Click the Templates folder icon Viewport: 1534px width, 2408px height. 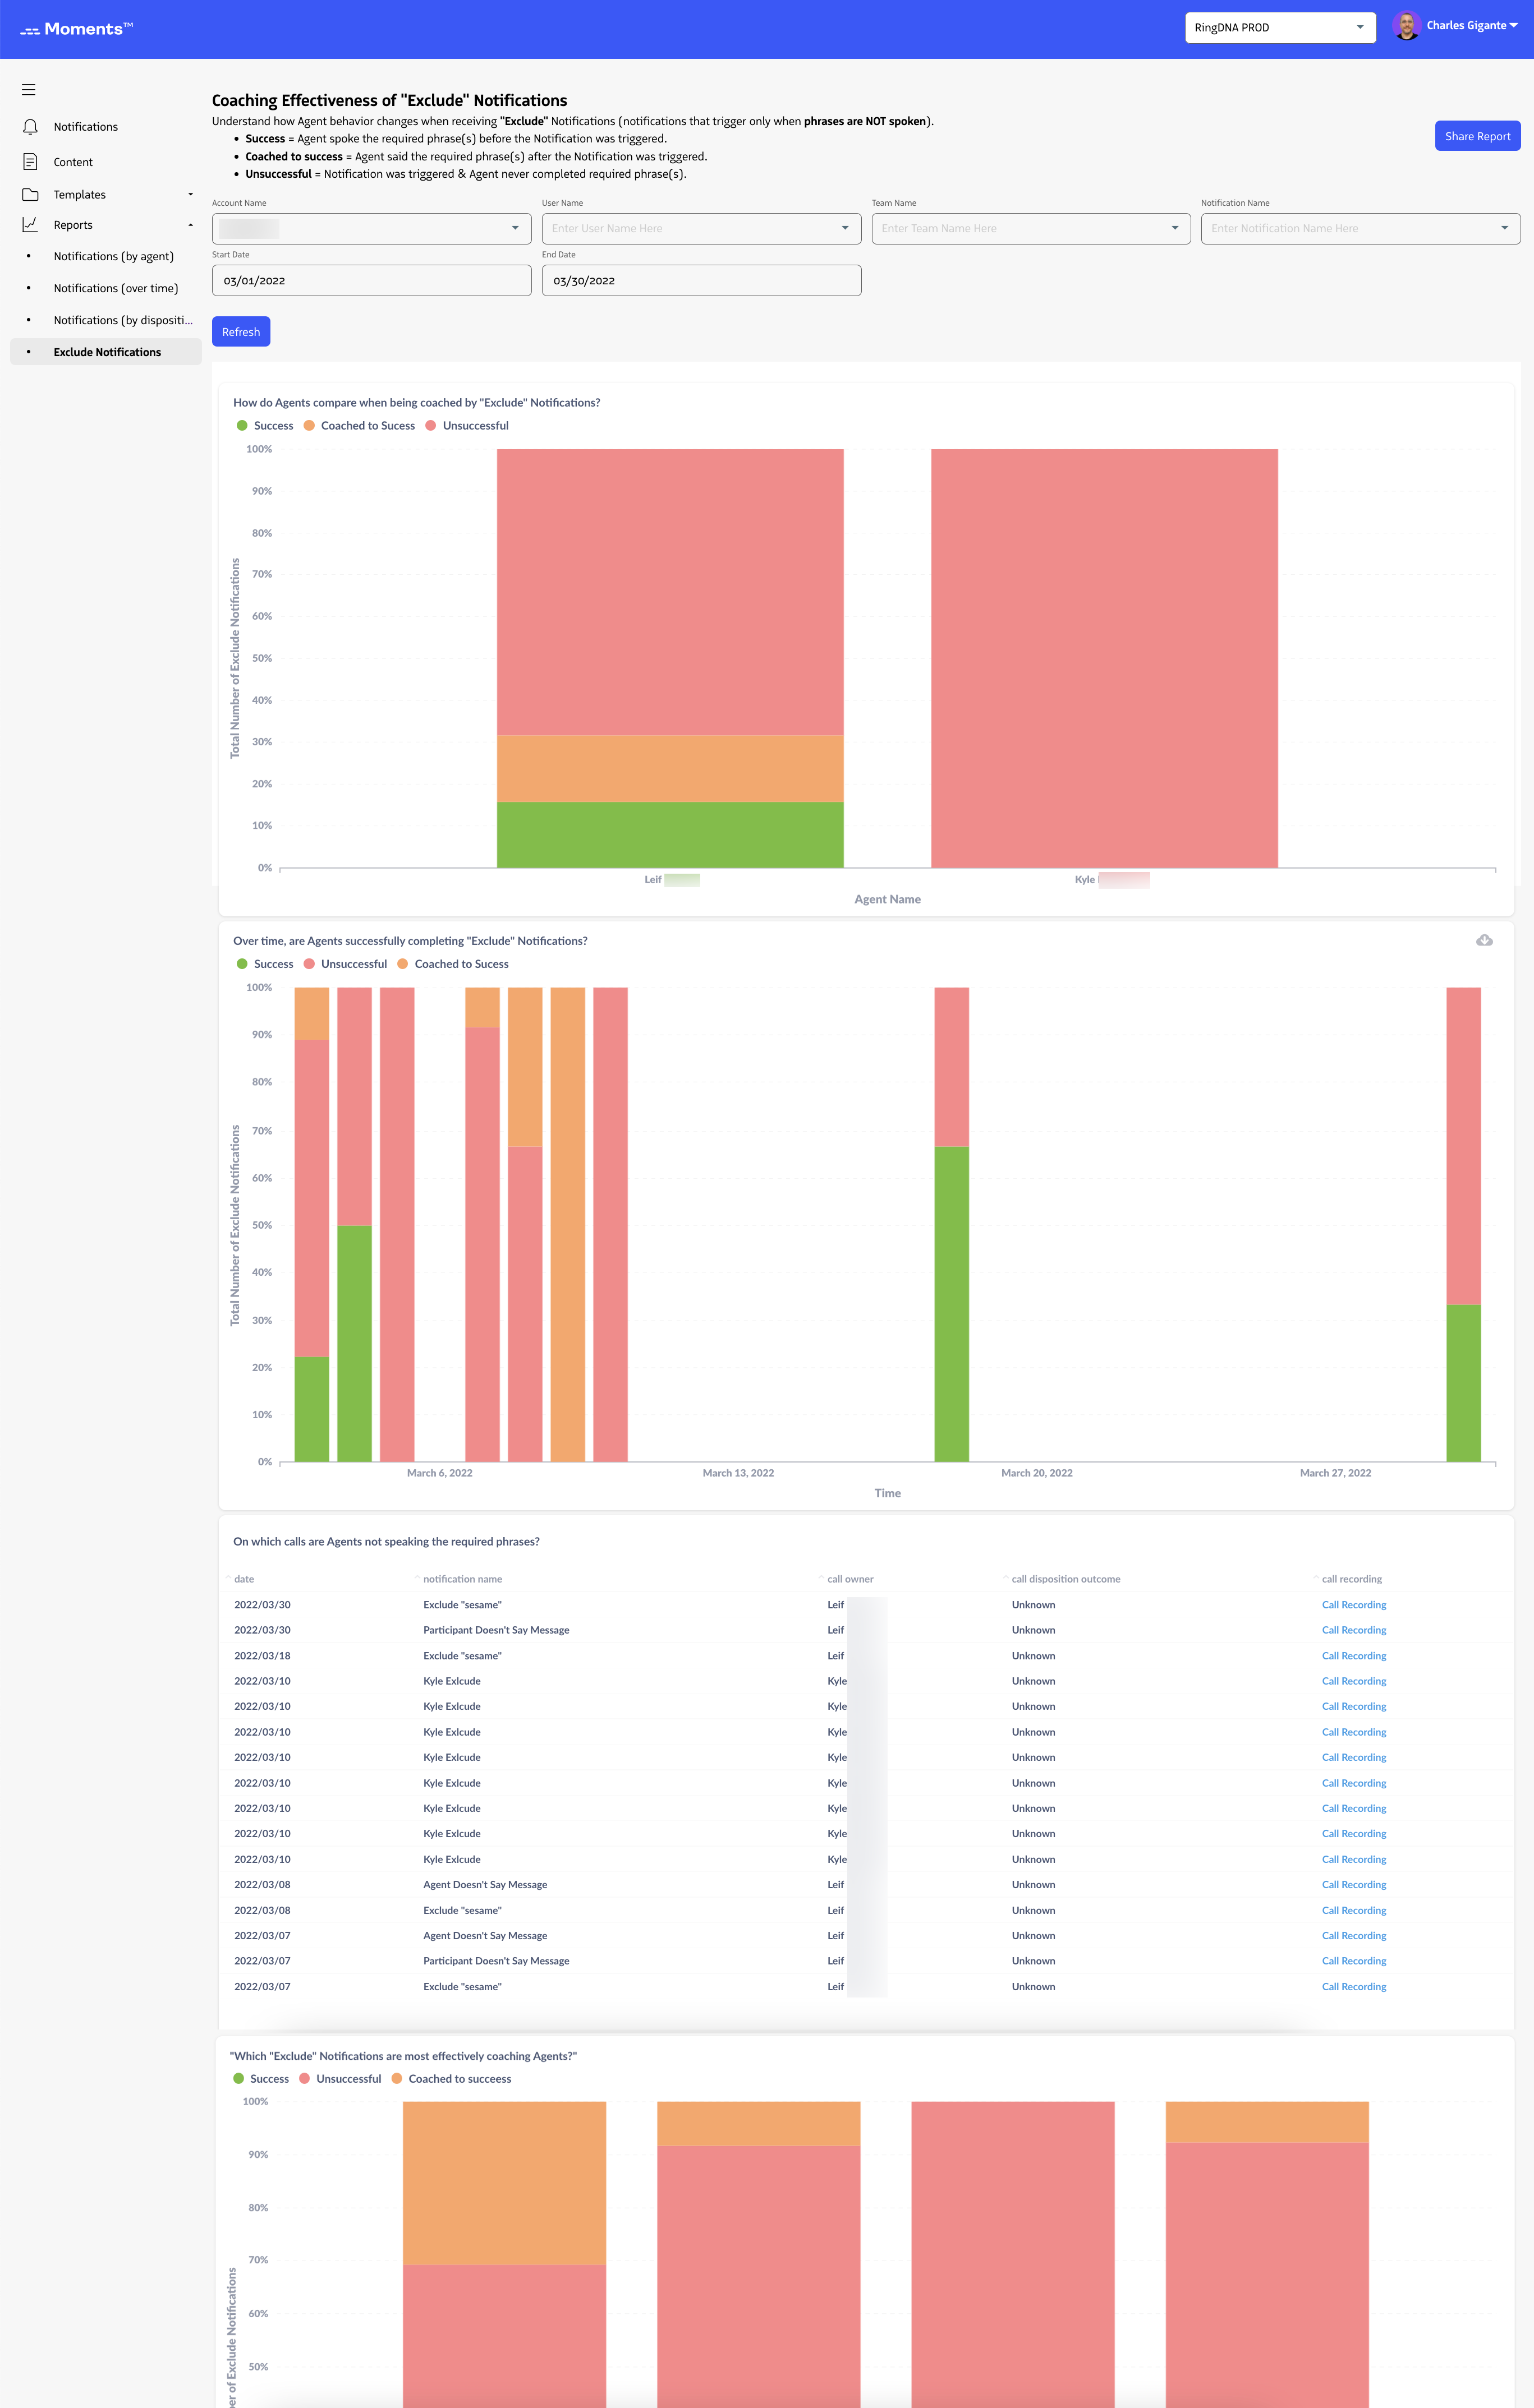point(30,195)
